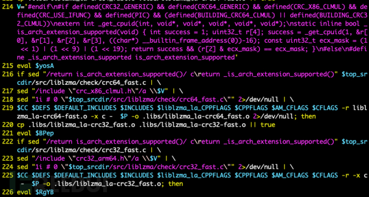Click '2>/dev/null' on line 224
The height and width of the screenshot is (197, 369).
(x=259, y=167)
